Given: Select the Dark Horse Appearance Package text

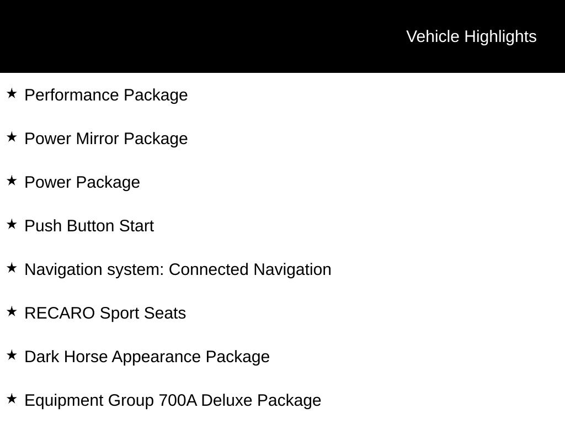Looking at the screenshot, I should [147, 357].
